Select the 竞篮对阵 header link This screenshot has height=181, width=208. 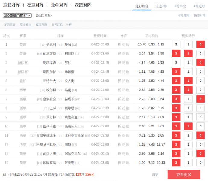(x=83, y=5)
